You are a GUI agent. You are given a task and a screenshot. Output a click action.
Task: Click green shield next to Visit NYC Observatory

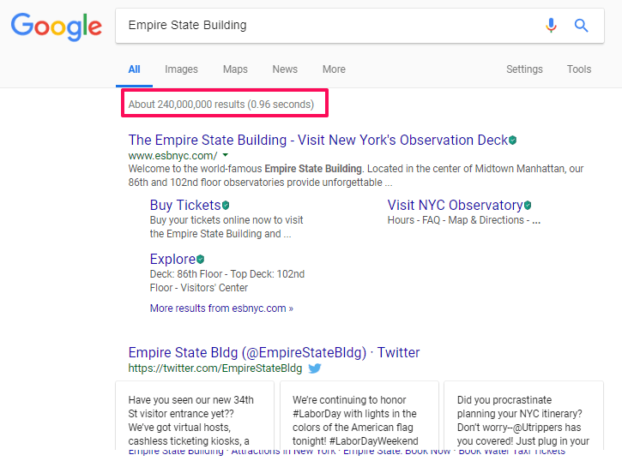(x=528, y=206)
